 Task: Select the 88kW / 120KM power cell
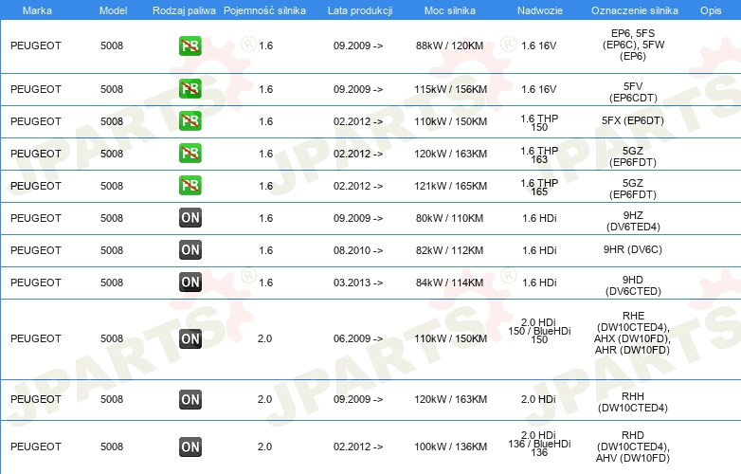pos(449,46)
